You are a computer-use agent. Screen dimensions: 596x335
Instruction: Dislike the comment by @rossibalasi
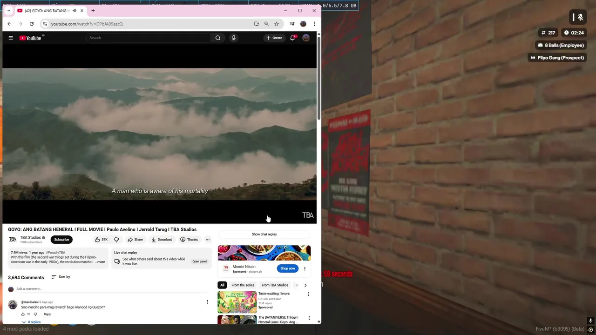coord(35,314)
